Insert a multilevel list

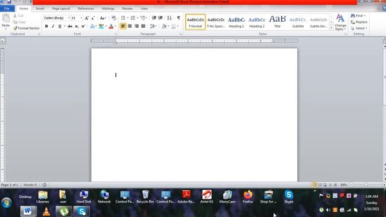(143, 18)
